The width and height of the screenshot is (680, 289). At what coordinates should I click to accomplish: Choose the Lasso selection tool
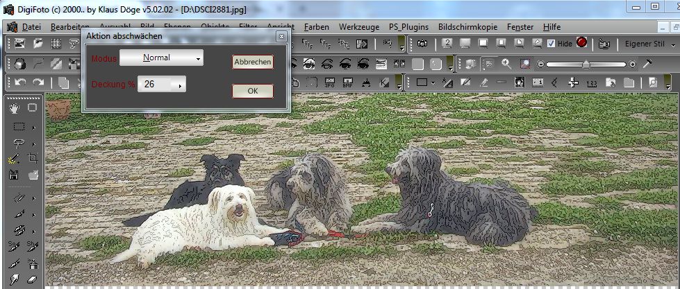coord(18,143)
